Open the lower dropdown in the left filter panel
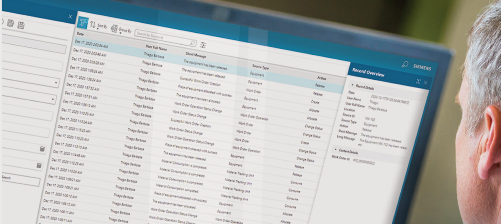Screen dimensions: 501x224 (x=53, y=100)
